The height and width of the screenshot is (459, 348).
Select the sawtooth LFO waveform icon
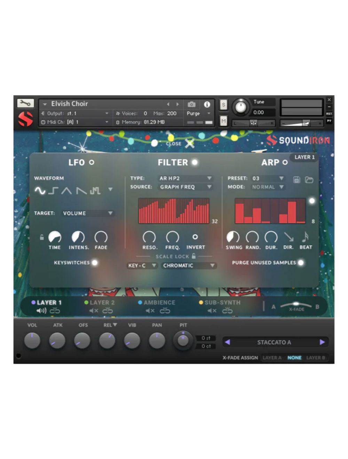click(x=81, y=190)
